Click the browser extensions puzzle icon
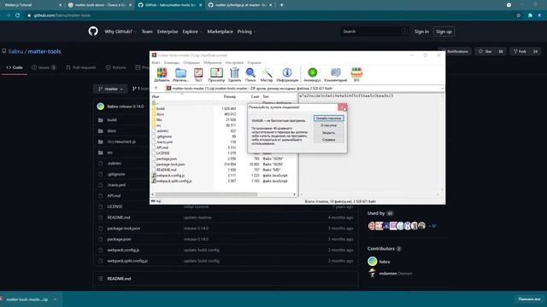Screen dimensions: 547x307 (530, 15)
